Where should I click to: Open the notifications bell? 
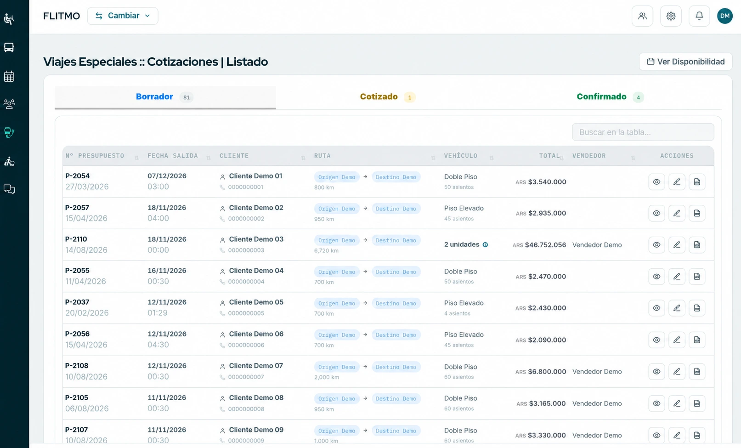(699, 16)
